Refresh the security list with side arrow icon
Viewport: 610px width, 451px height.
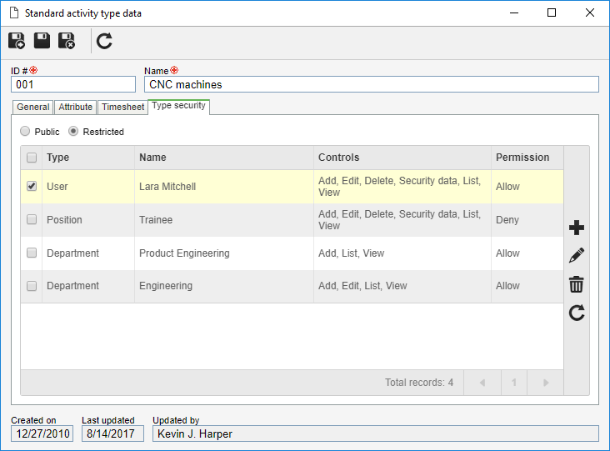[576, 313]
